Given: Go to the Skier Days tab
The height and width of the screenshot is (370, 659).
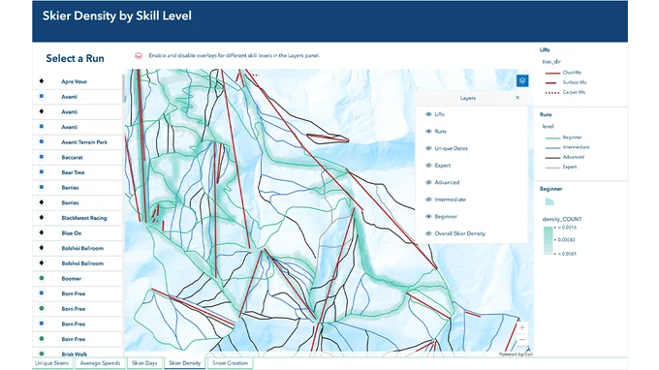Looking at the screenshot, I should click(x=144, y=363).
